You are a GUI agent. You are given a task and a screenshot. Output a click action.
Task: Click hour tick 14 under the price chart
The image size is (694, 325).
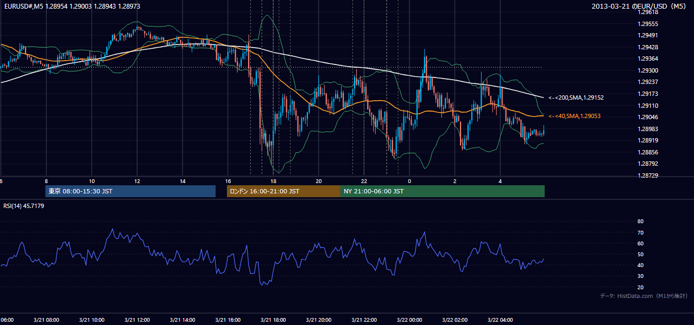click(182, 181)
